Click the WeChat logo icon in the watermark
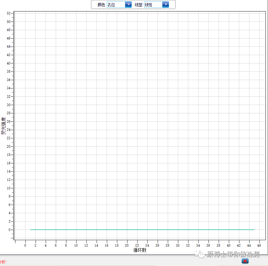This screenshot has height=266, width=268. tap(200, 254)
